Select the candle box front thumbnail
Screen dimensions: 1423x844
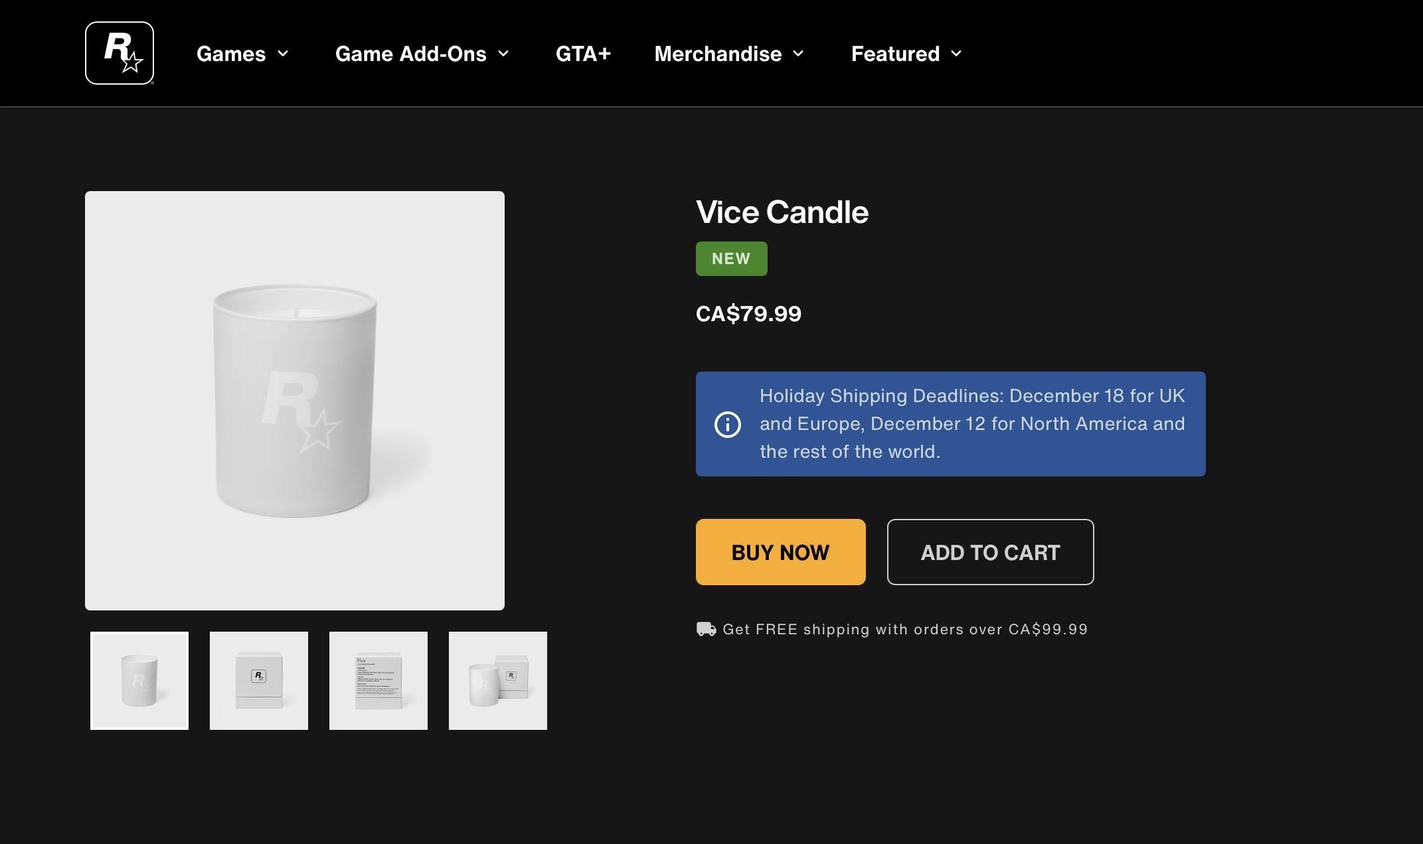(x=259, y=681)
